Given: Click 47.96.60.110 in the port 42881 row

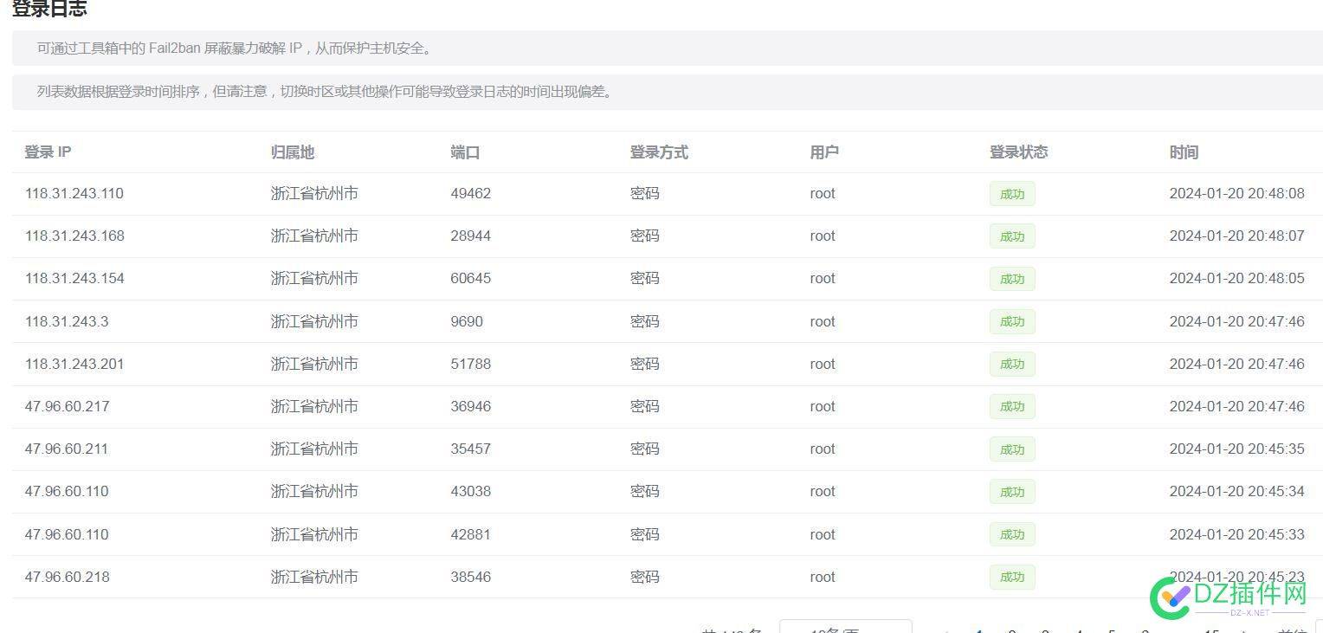Looking at the screenshot, I should click(67, 535).
